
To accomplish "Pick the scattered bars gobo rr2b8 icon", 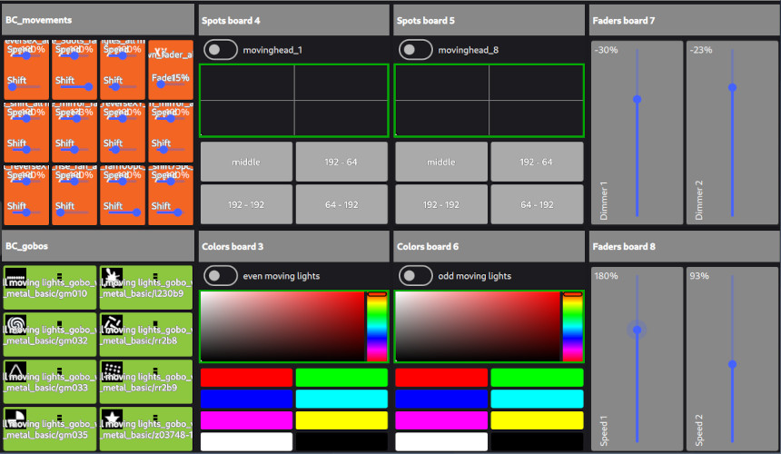I will click(113, 323).
